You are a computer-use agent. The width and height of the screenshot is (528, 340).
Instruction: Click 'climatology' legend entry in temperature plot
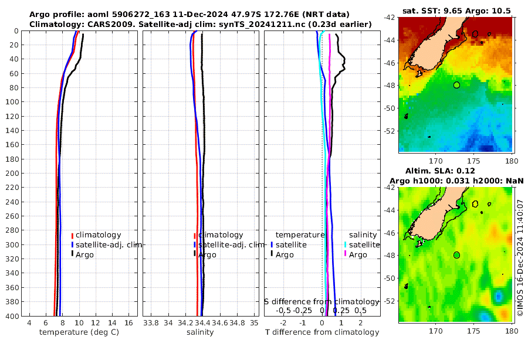pos(99,235)
